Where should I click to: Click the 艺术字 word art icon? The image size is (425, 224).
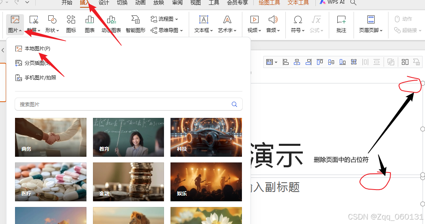(227, 20)
